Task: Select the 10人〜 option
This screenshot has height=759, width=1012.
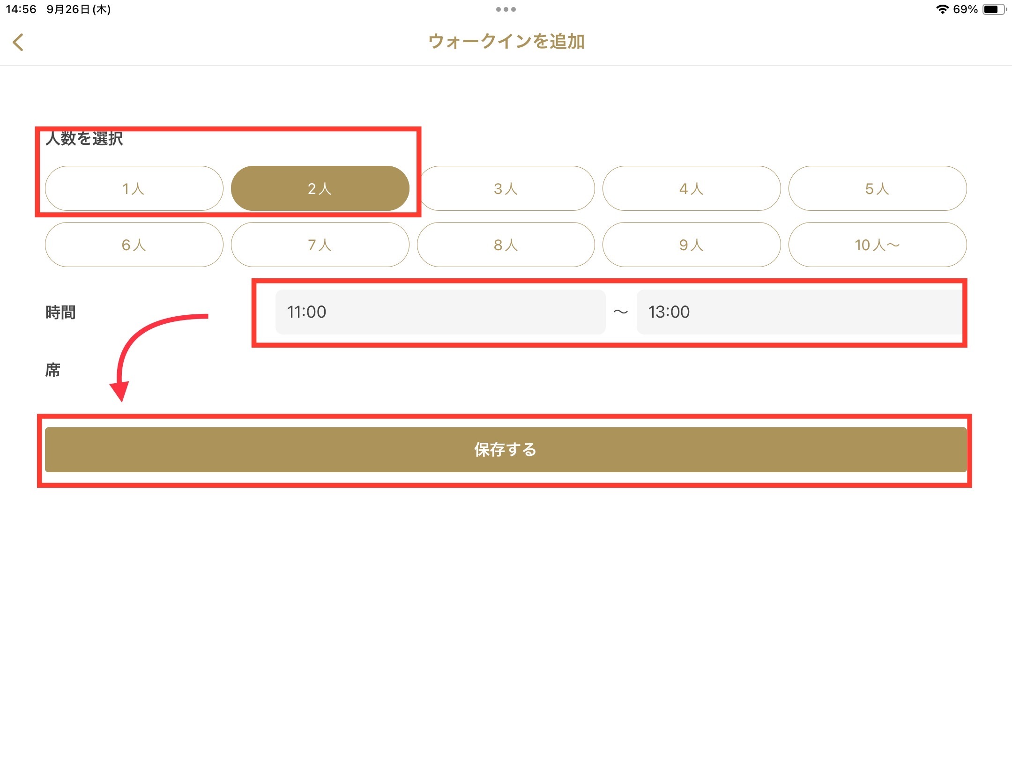Action: pyautogui.click(x=878, y=245)
